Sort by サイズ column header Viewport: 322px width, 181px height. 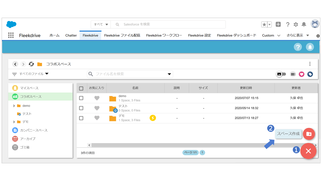(203, 88)
